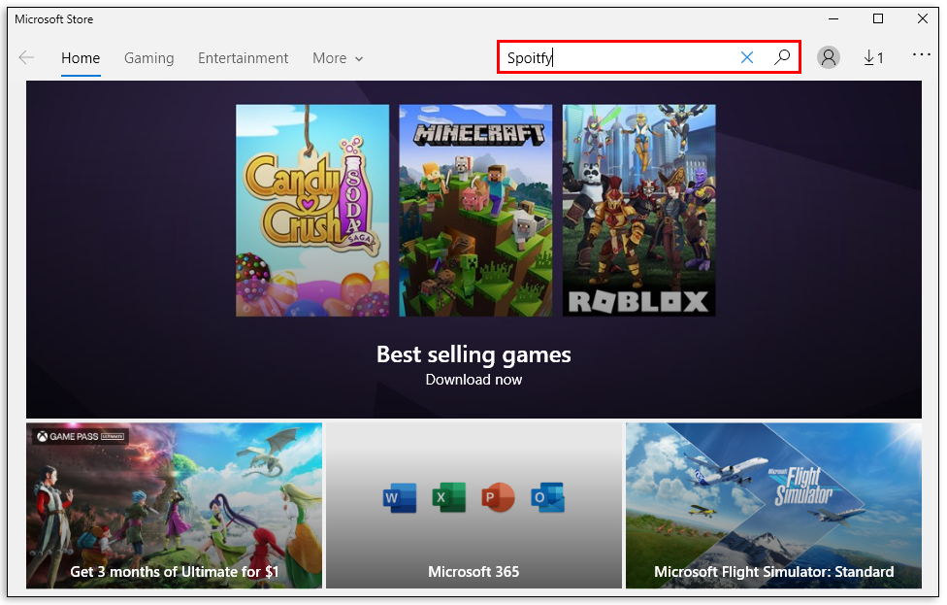Click the Download now link
This screenshot has width=947, height=605.
click(473, 380)
